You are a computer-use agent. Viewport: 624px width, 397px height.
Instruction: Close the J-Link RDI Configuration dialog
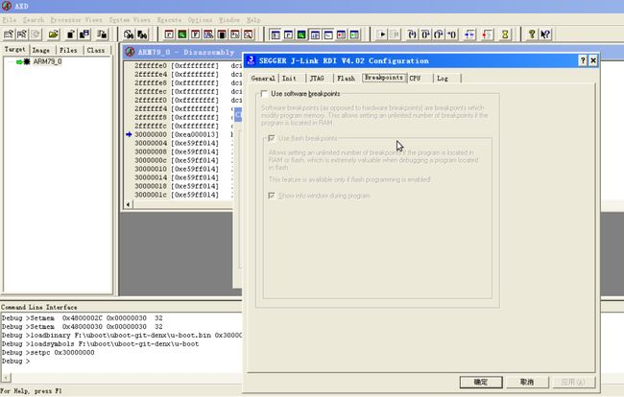click(x=593, y=60)
